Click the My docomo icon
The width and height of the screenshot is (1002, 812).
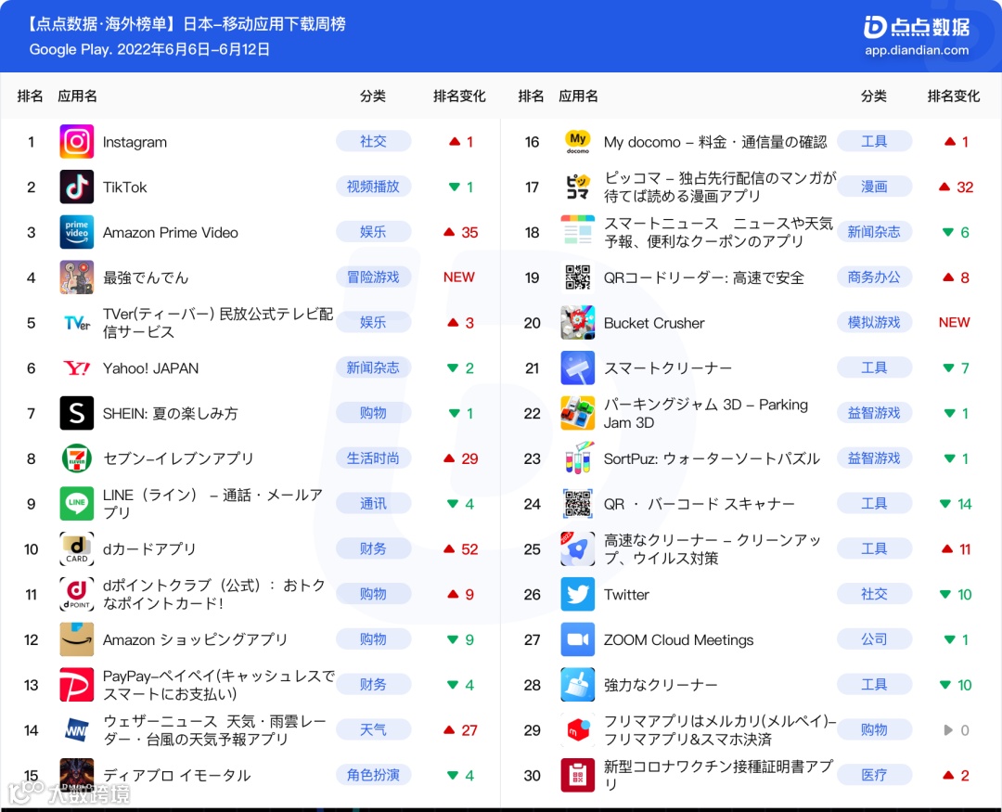578,141
